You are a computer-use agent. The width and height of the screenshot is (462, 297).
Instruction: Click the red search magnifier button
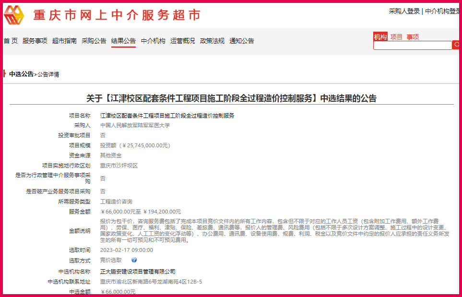456,45
